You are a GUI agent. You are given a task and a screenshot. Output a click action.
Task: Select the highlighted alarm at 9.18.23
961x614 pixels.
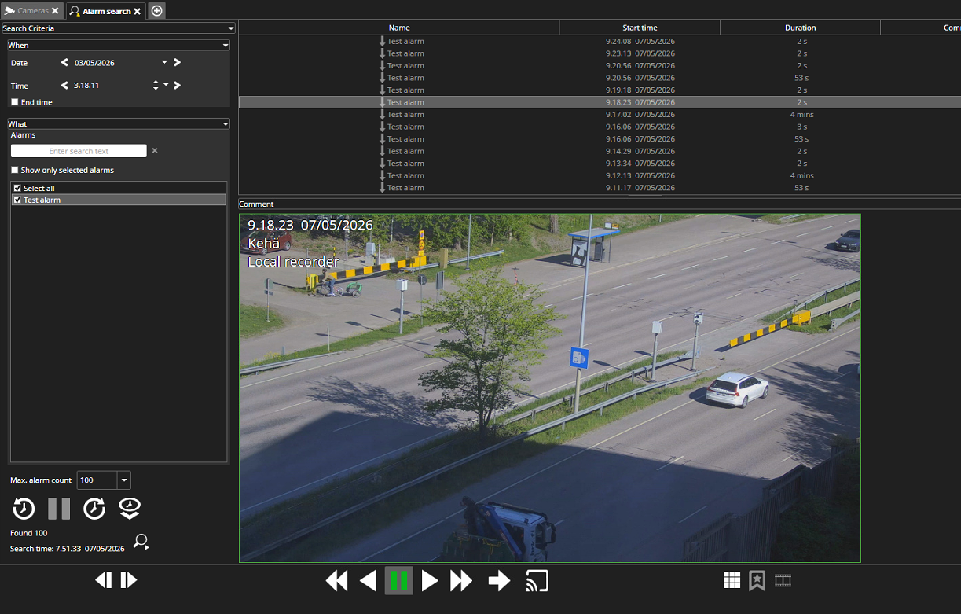click(x=600, y=102)
